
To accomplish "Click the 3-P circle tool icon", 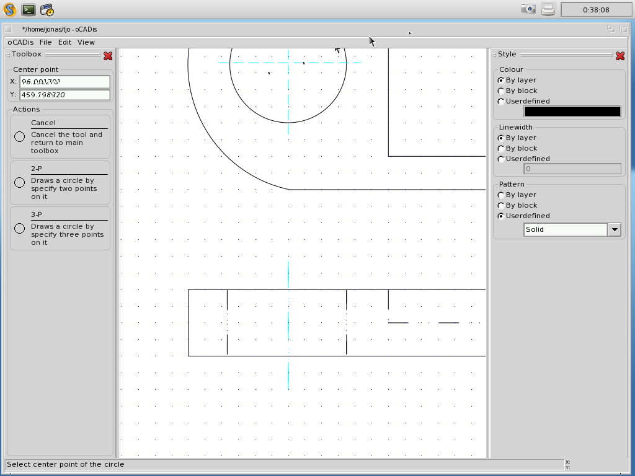I will (19, 228).
